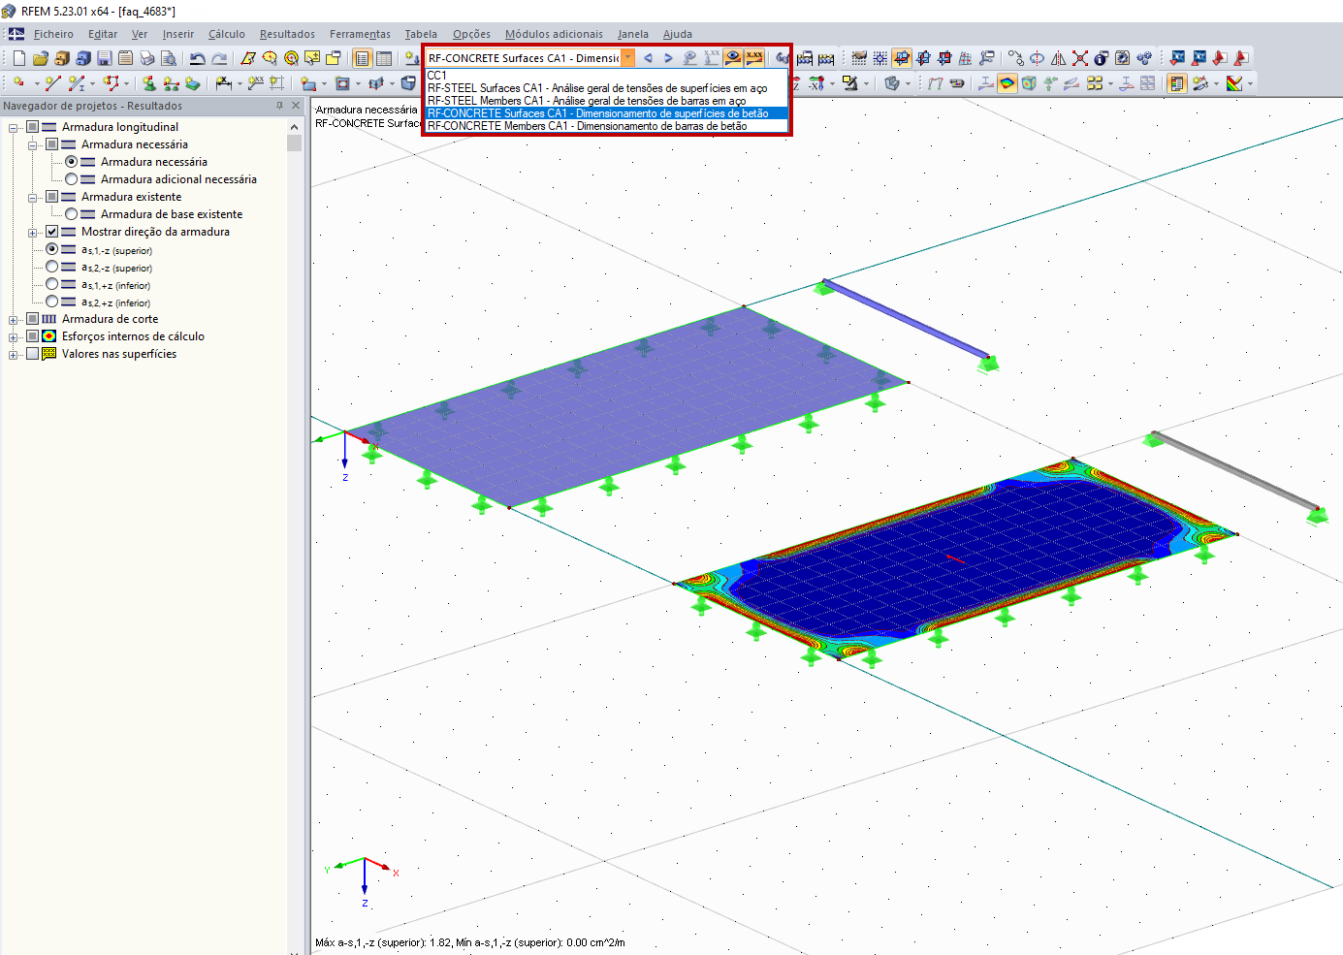Open the Ajuda menu
Viewport: 1343px width, 955px height.
[678, 34]
